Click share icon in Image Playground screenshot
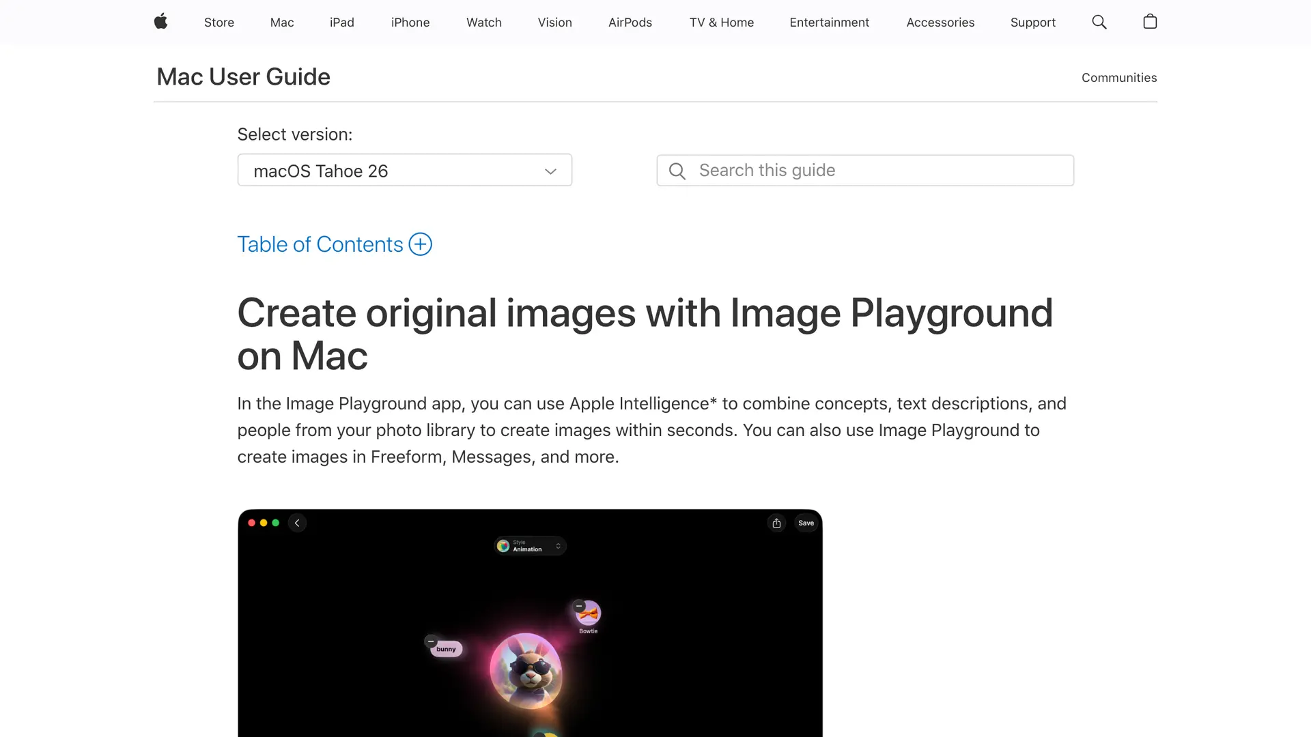This screenshot has width=1311, height=737. [x=776, y=523]
